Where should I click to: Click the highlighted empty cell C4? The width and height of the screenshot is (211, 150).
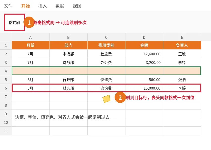pyautogui.click(x=106, y=71)
